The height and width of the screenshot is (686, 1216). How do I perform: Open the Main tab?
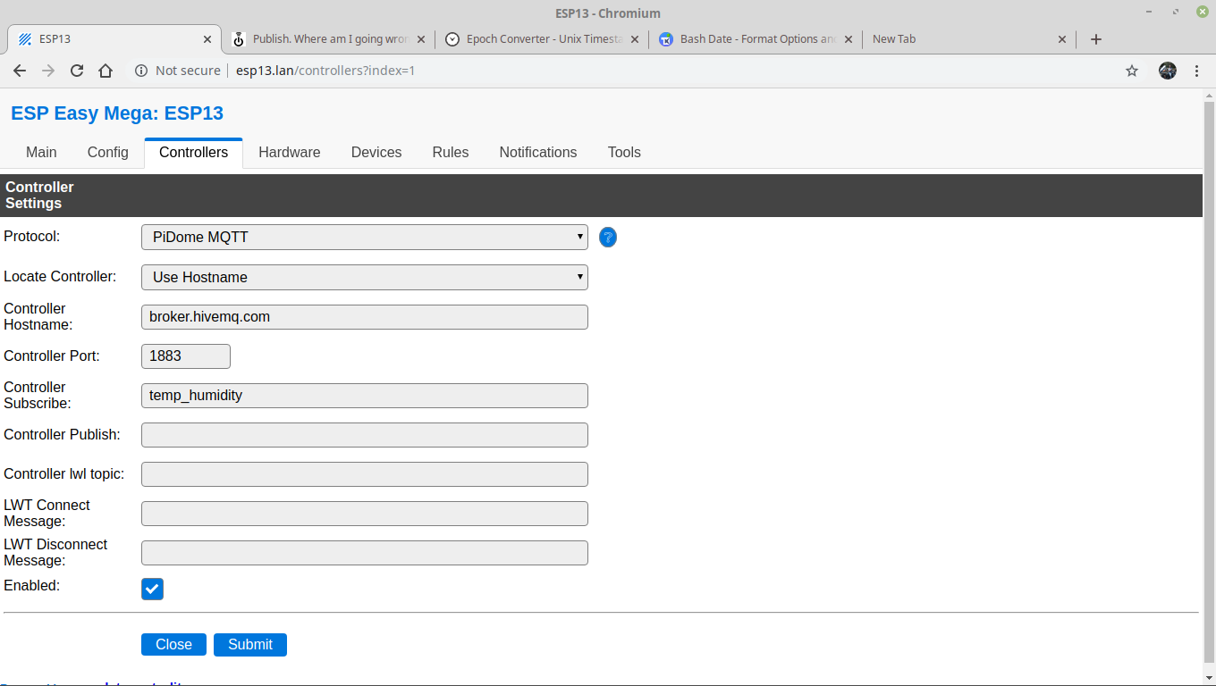click(41, 153)
